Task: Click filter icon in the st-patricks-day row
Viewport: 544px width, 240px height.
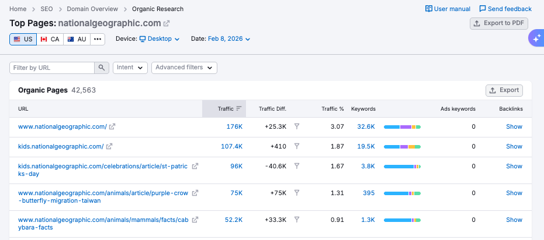Action: point(296,166)
